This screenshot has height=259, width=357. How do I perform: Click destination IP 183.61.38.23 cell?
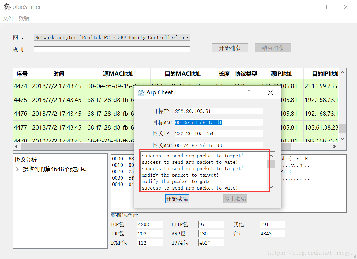(321, 127)
